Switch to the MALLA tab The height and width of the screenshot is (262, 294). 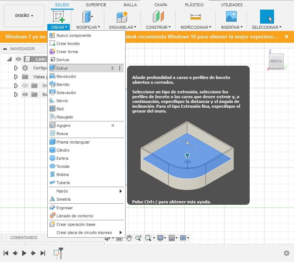[x=130, y=5]
